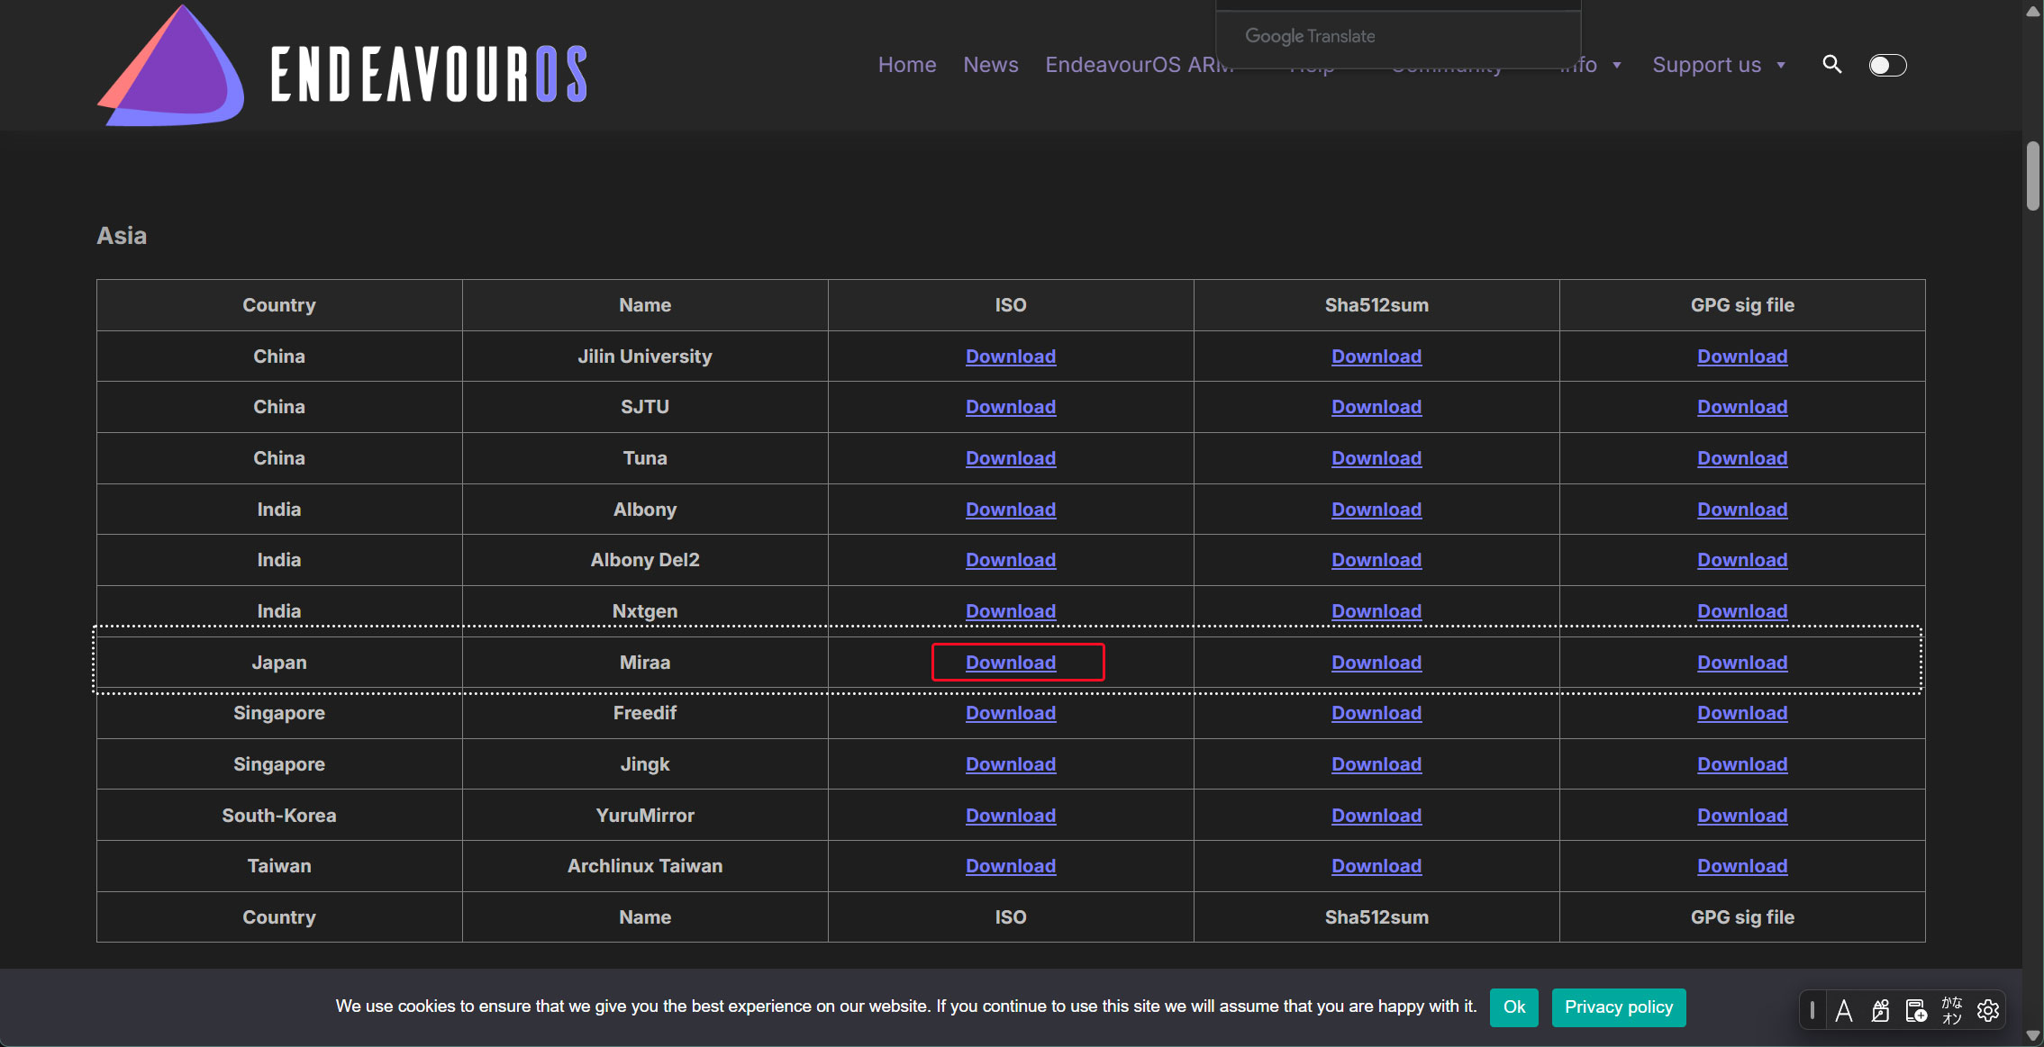The width and height of the screenshot is (2044, 1047).
Task: Download Sha512sum from Albony mirror
Action: pos(1376,510)
